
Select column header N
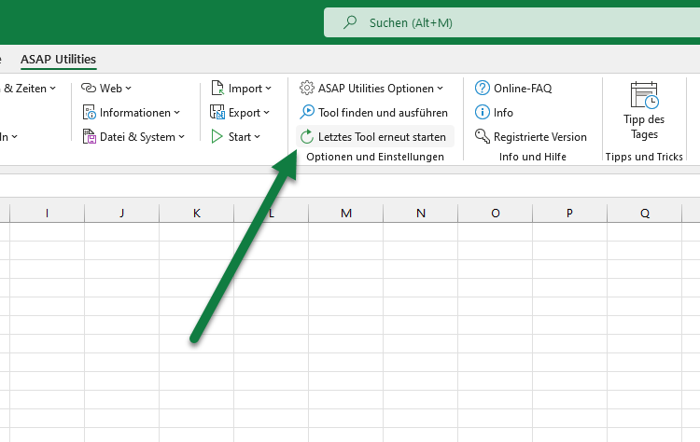(421, 214)
